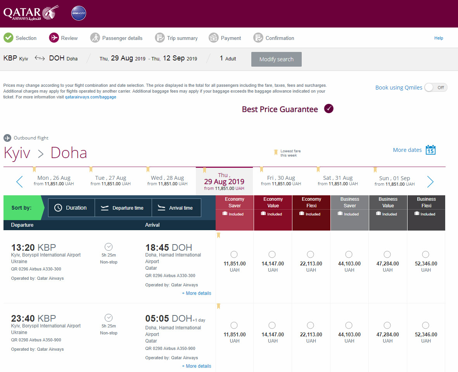Click the selected Thu, 29 Aug 2019 date
This screenshot has height=372, width=458.
224,181
